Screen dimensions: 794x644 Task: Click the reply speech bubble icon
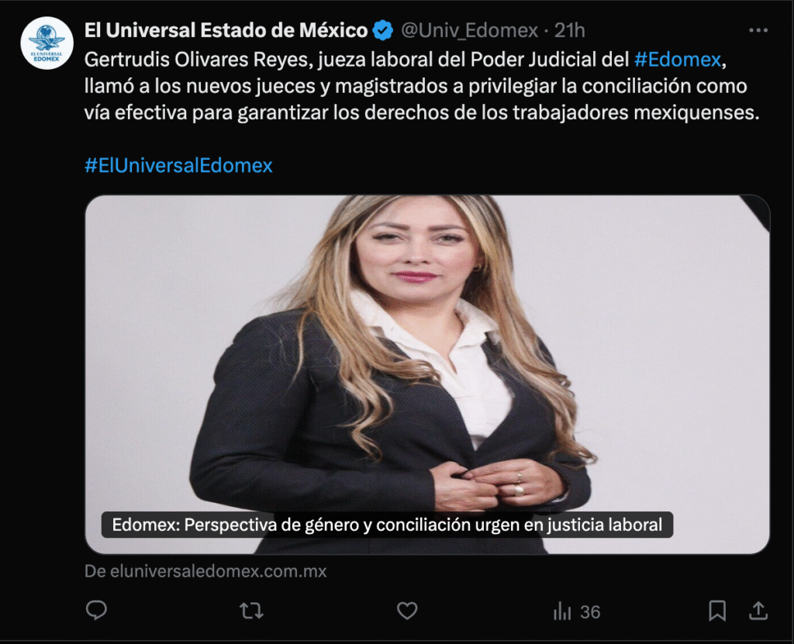(x=96, y=611)
